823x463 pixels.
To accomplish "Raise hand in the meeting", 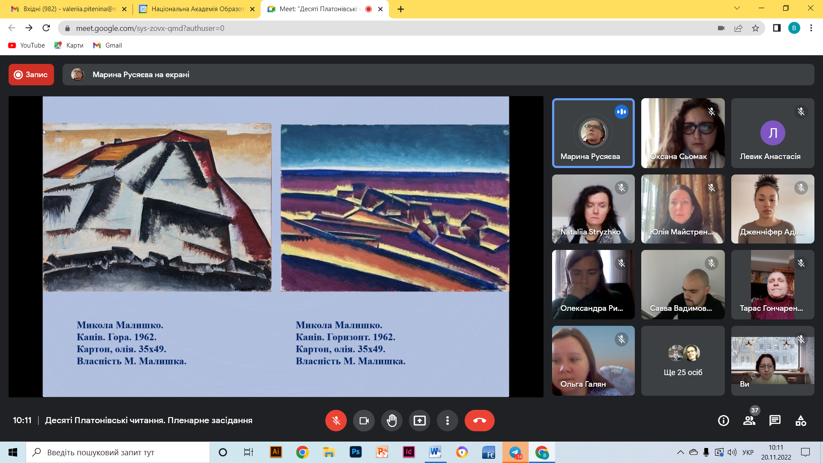I will (x=392, y=421).
